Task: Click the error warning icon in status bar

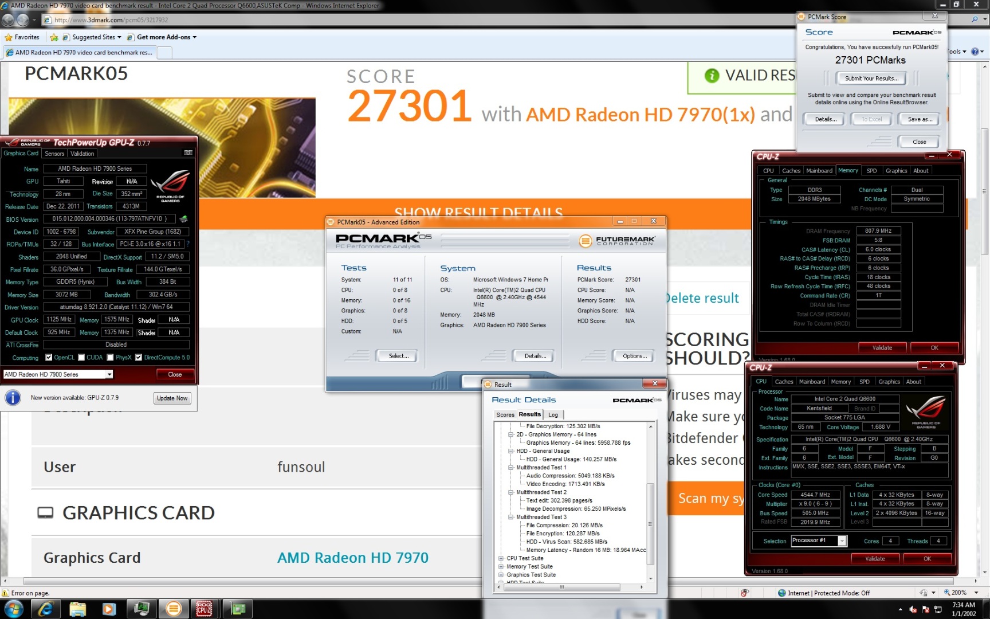Action: [x=5, y=593]
